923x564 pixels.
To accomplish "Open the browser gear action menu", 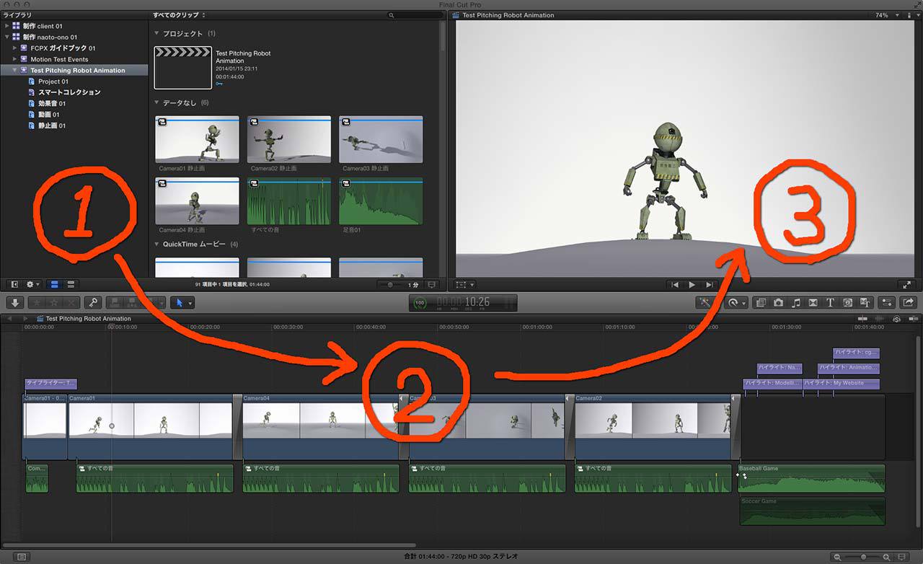I will pos(32,284).
